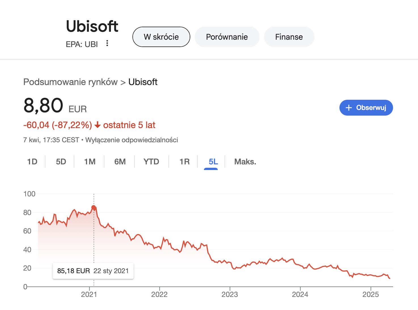Select the 1D time range
The height and width of the screenshot is (310, 418).
[32, 162]
